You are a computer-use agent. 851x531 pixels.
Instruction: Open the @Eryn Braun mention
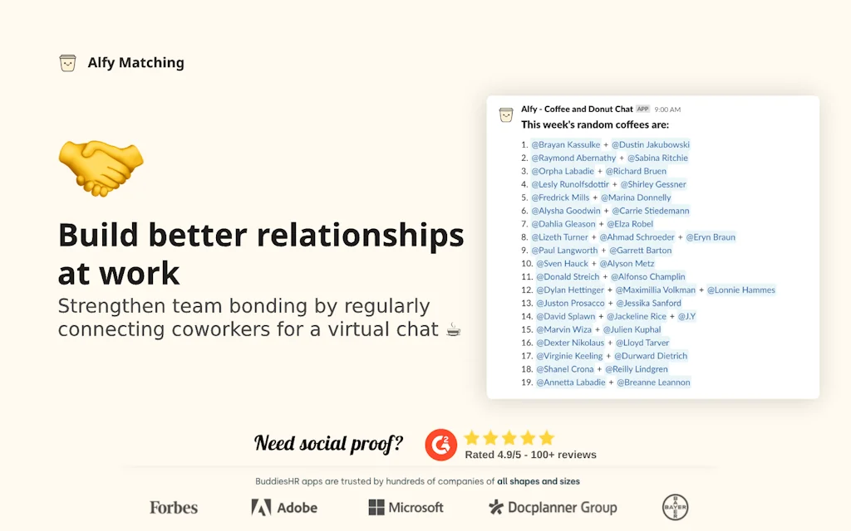[x=711, y=236]
